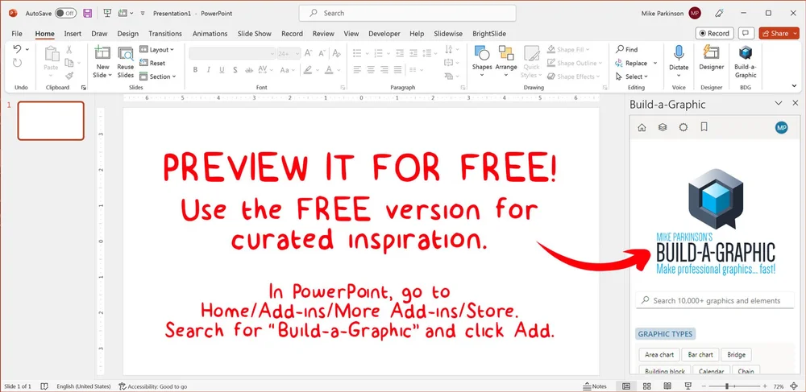Screen dimensions: 806x392
Task: Toggle Italic formatting
Action: pyautogui.click(x=209, y=70)
